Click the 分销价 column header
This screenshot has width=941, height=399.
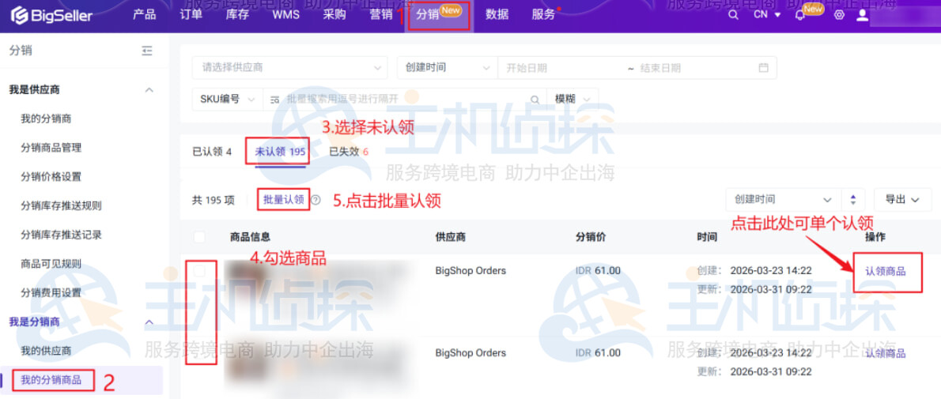click(x=591, y=237)
